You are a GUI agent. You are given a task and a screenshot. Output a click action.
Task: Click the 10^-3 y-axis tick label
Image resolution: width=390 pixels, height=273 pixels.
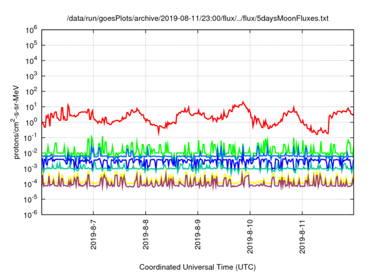[31, 169]
